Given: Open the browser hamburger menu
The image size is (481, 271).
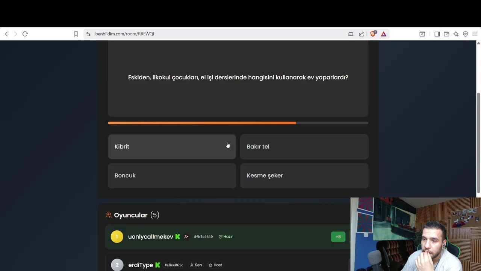Looking at the screenshot, I should [475, 34].
